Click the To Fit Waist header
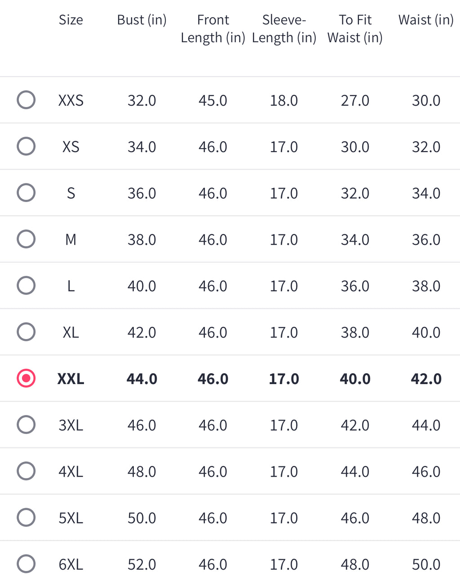The width and height of the screenshot is (460, 585). point(355,29)
